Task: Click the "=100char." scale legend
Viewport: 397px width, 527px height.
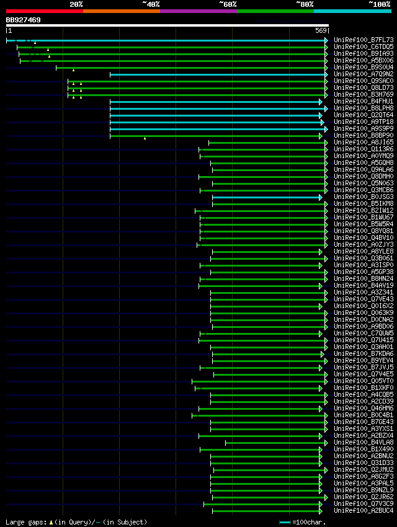Action: click(303, 522)
